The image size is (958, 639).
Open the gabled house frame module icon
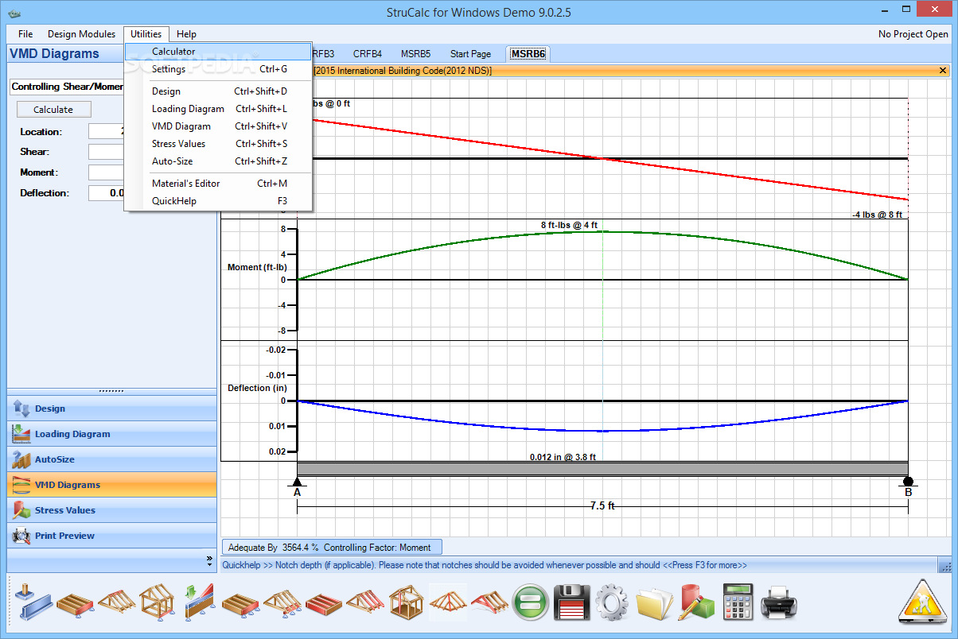coord(157,603)
